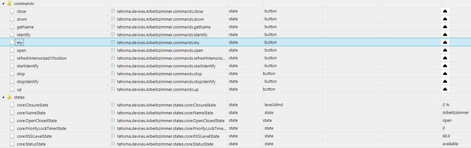471x148 pixels.
Task: Select the startIdentify row name
Action: 28,66
